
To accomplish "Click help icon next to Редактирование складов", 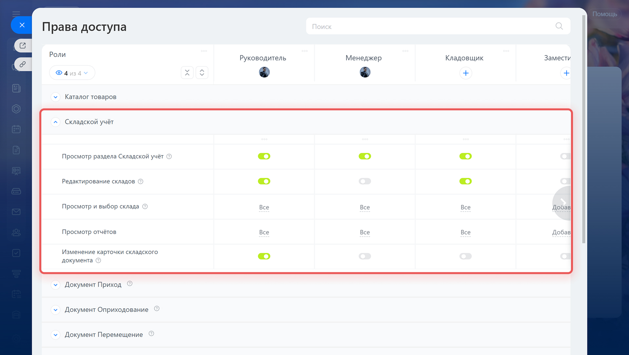I will pos(141,181).
